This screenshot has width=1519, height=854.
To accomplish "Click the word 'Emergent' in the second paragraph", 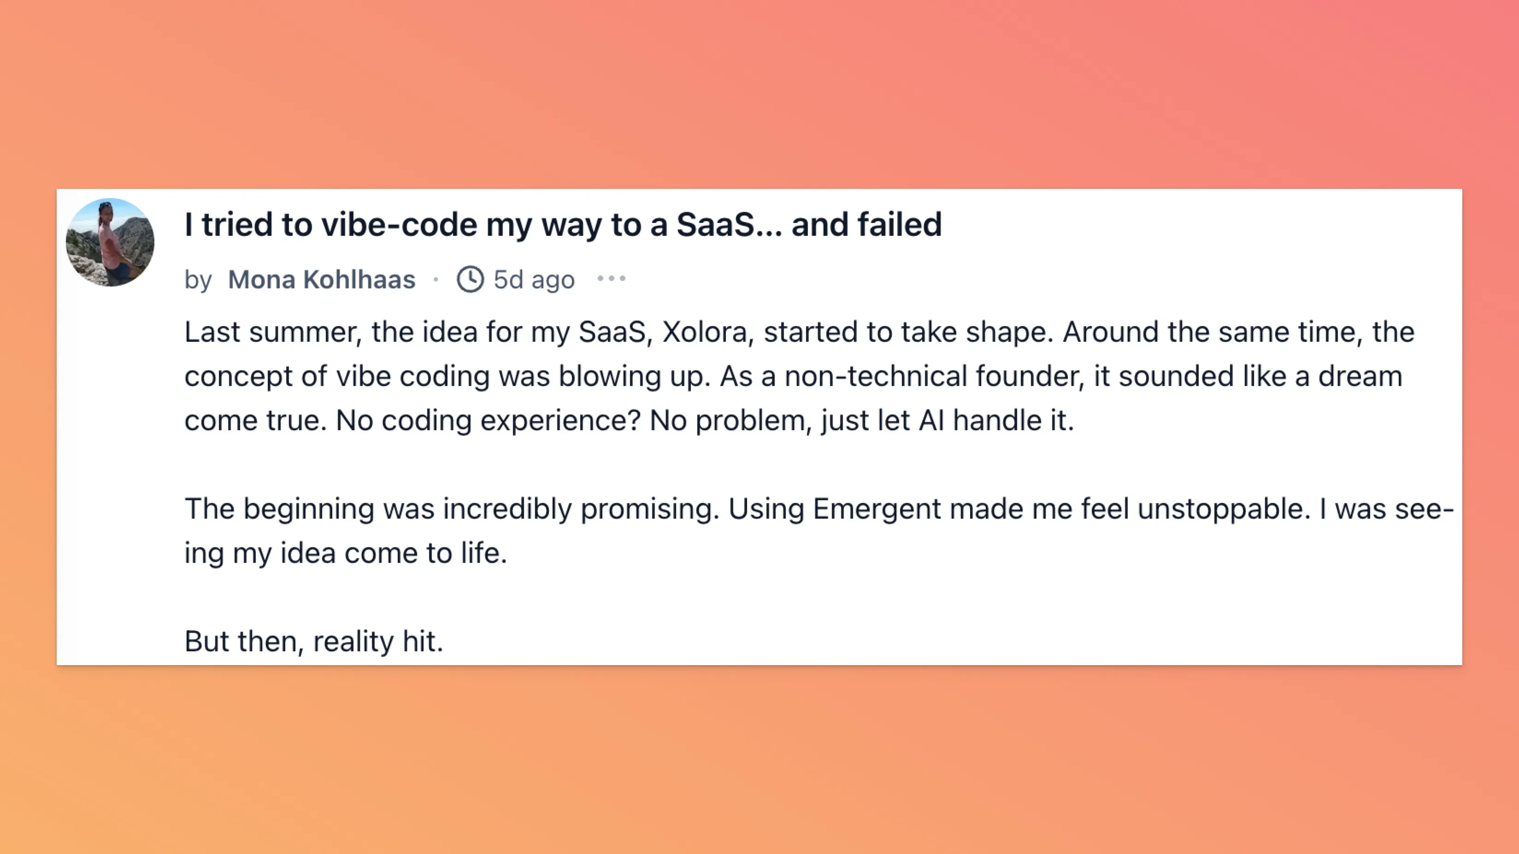I will [x=877, y=509].
